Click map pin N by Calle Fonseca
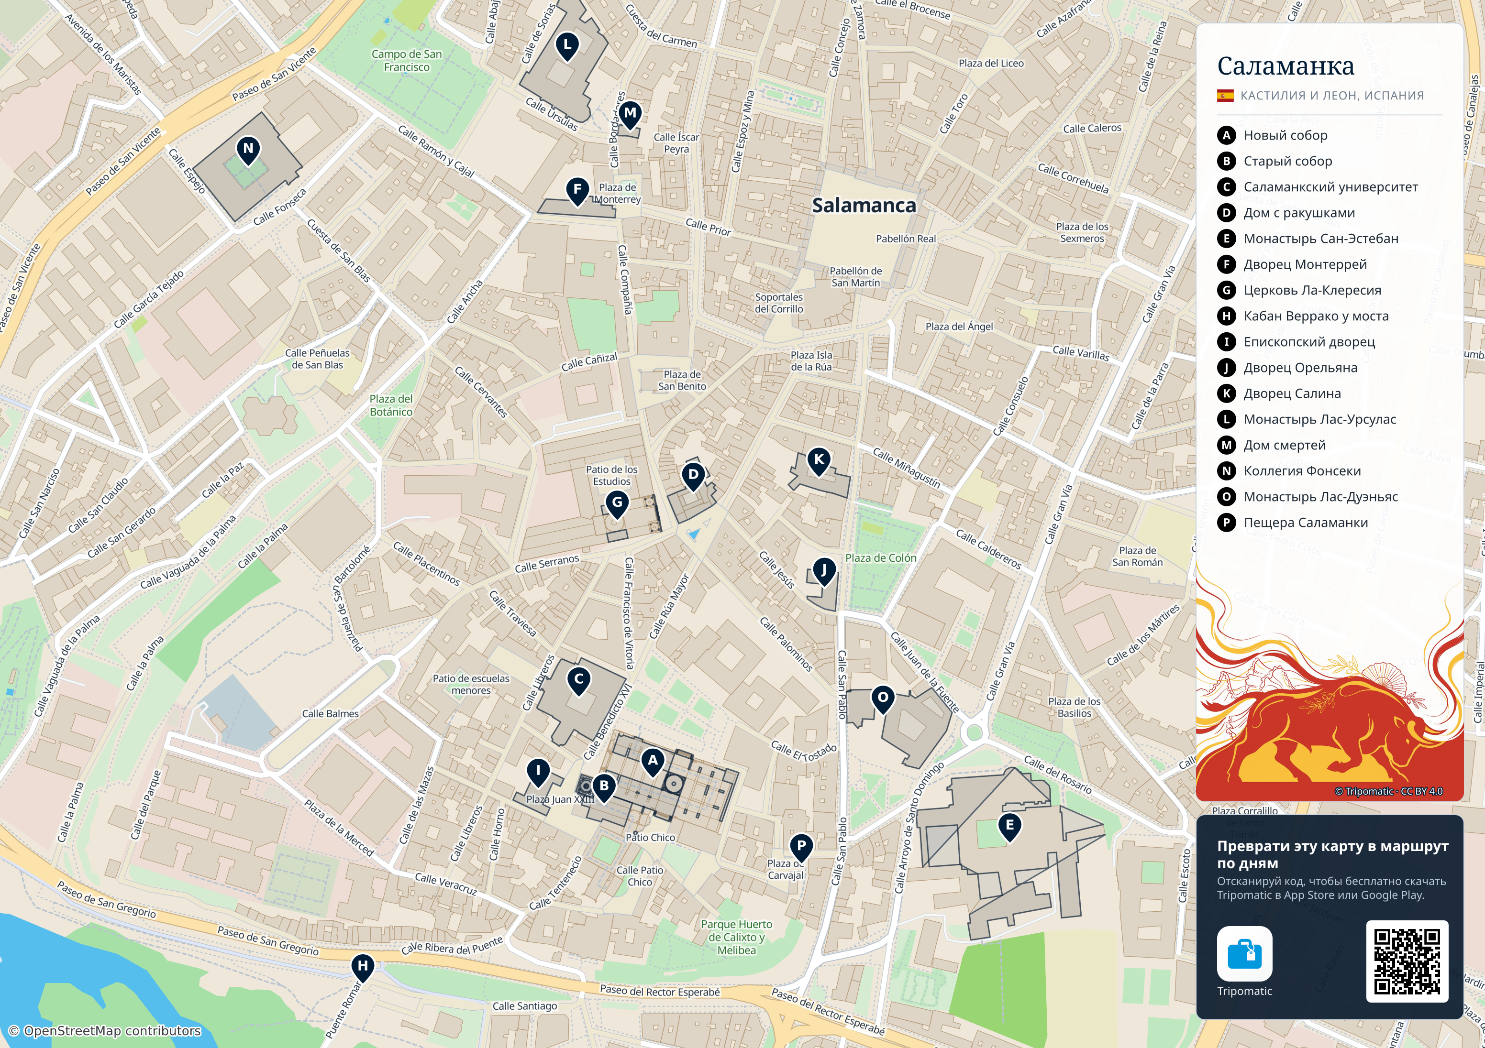Viewport: 1485px width, 1048px height. (x=248, y=151)
